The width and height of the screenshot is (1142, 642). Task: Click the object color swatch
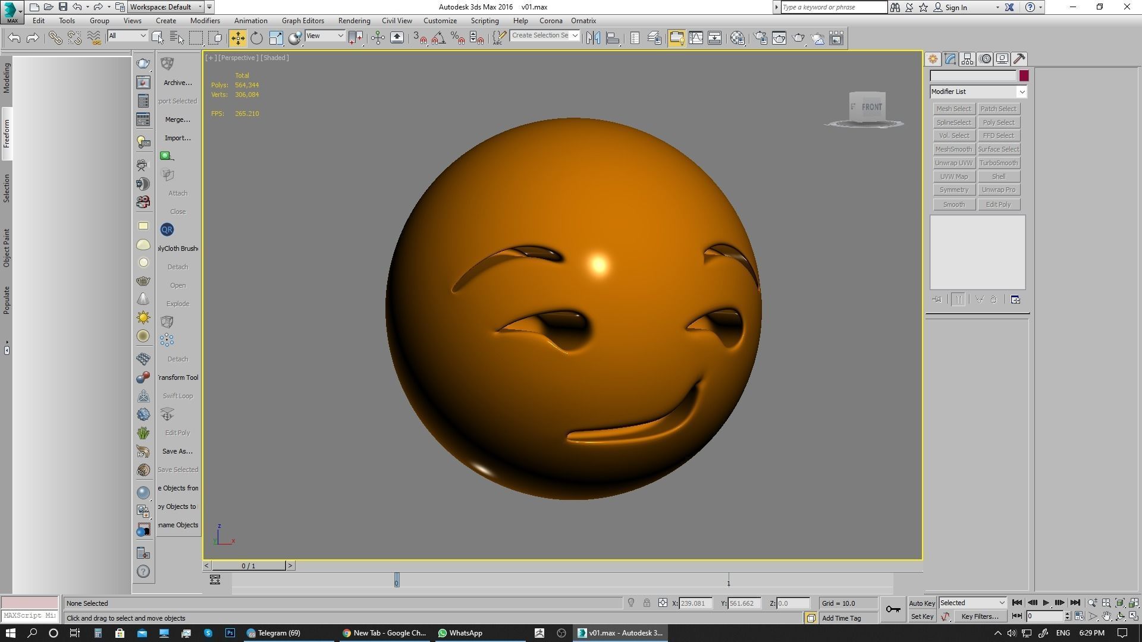pyautogui.click(x=1024, y=76)
